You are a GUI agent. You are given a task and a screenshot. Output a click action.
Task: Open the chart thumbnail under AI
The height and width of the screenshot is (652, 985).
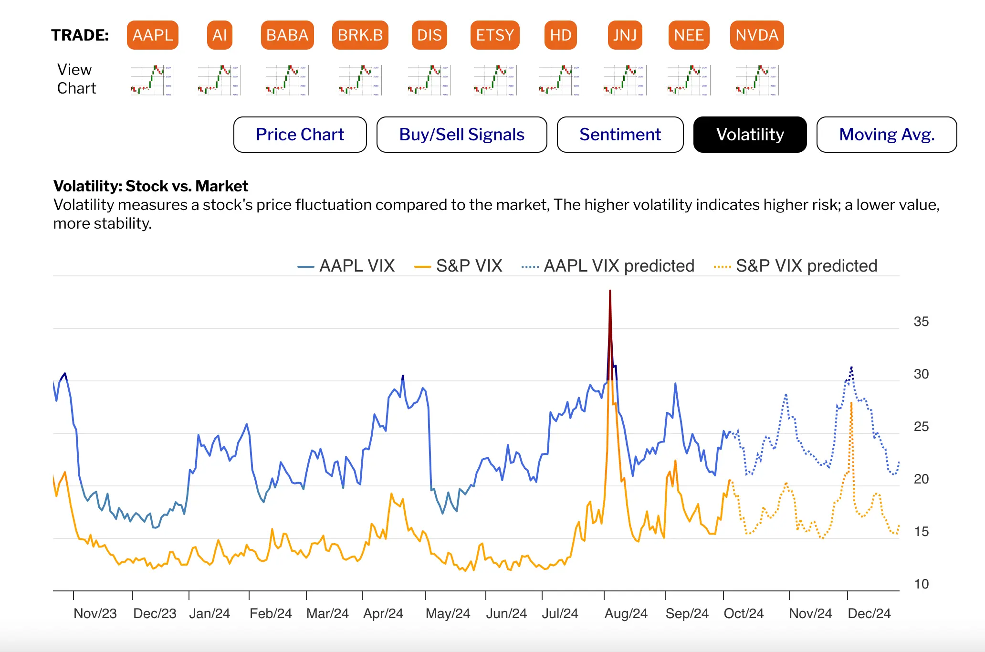click(x=220, y=80)
